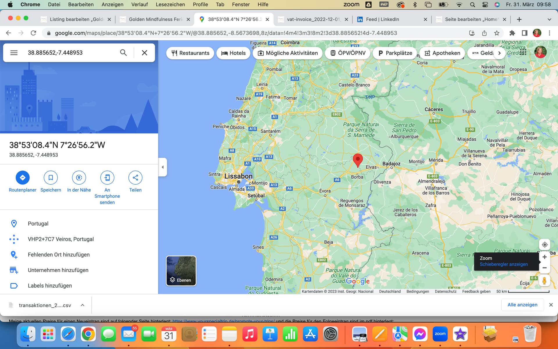Switch to the Listing bearbeiten tab
Image resolution: width=558 pixels, height=349 pixels.
click(76, 19)
